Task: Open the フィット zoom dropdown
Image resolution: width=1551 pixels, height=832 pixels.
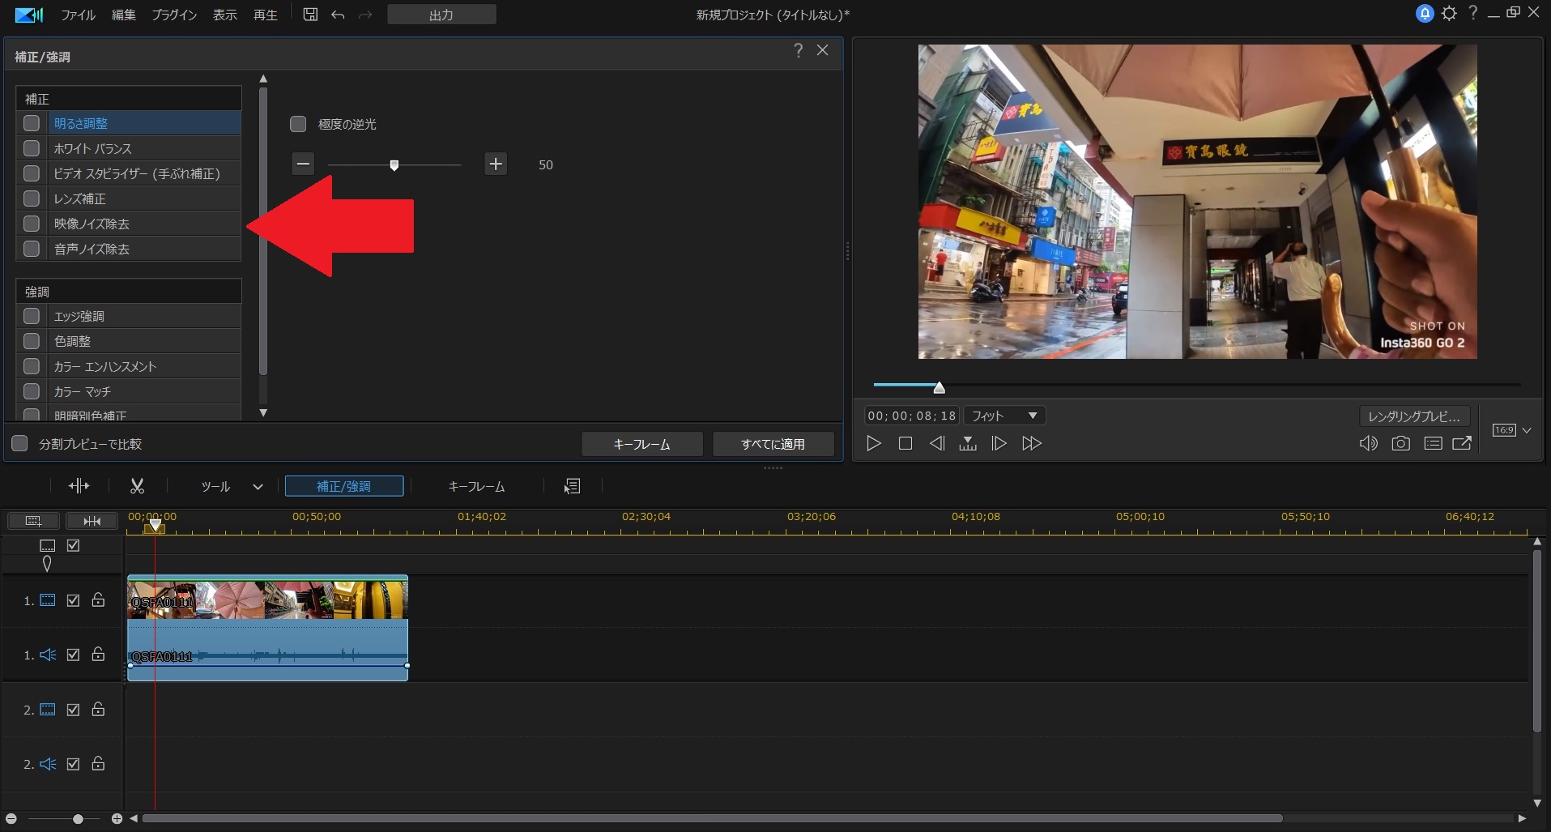Action: pyautogui.click(x=1004, y=416)
